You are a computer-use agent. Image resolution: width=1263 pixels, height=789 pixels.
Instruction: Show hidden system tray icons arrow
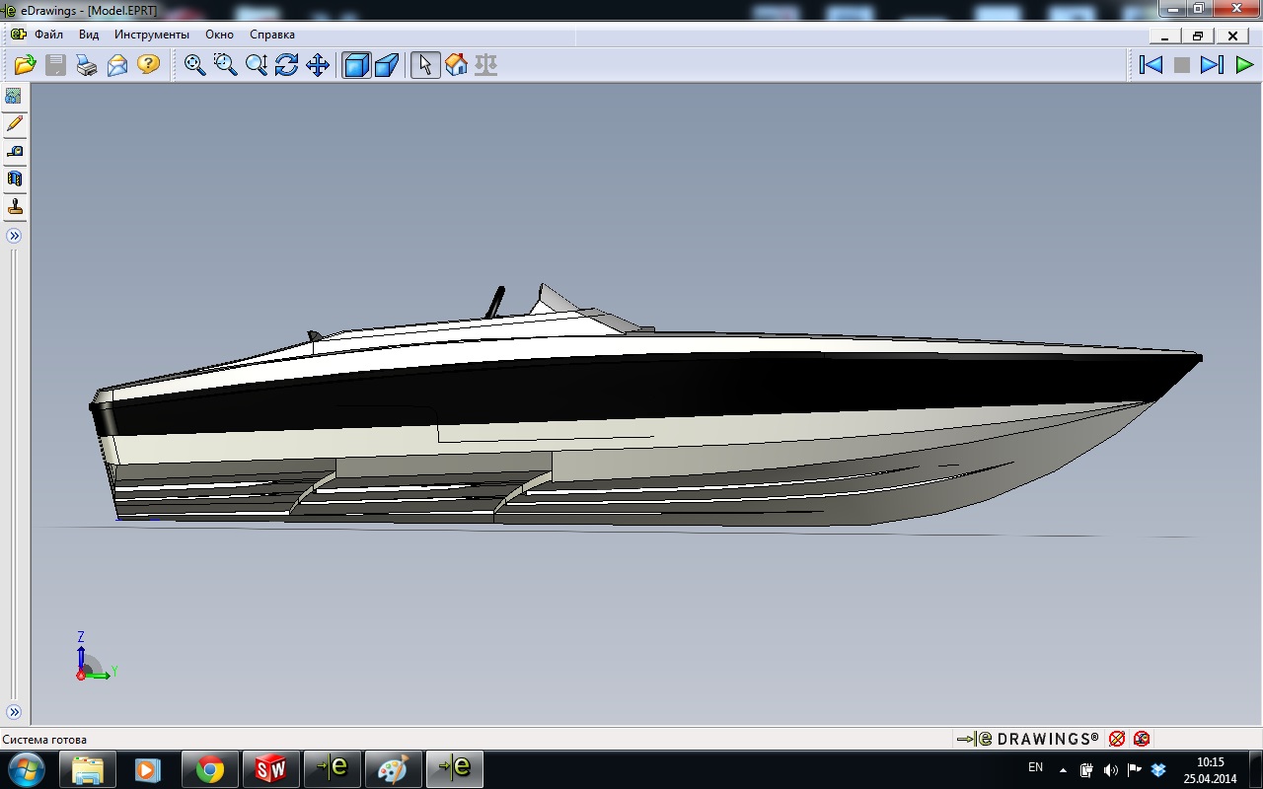tap(1063, 769)
